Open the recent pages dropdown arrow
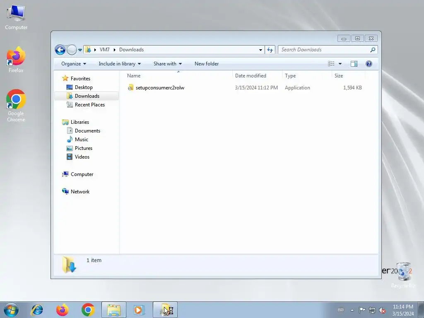Screen dimensions: 424x318 point(80,50)
